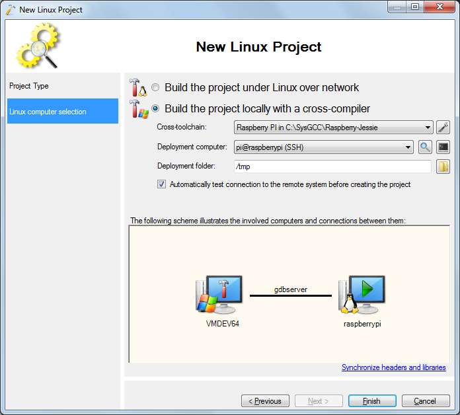Viewport: 460px width, 415px height.
Task: Click the title bar hammer icon
Action: tap(11, 10)
